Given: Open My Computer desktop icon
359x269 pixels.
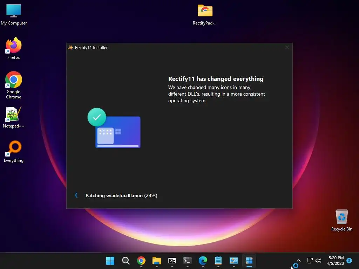Looking at the screenshot, I should (x=14, y=15).
